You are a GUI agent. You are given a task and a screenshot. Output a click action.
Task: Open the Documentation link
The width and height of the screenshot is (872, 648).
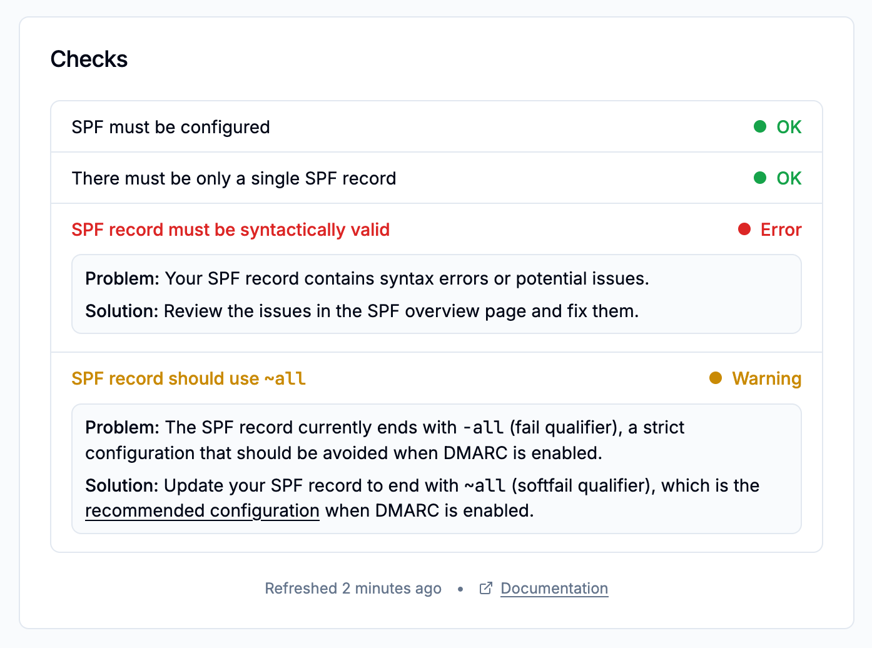(x=554, y=589)
